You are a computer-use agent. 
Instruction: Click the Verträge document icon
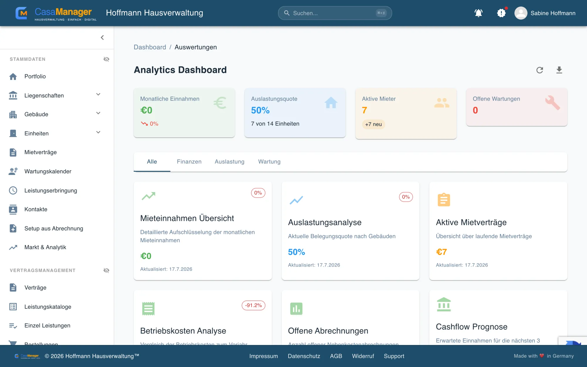click(13, 288)
